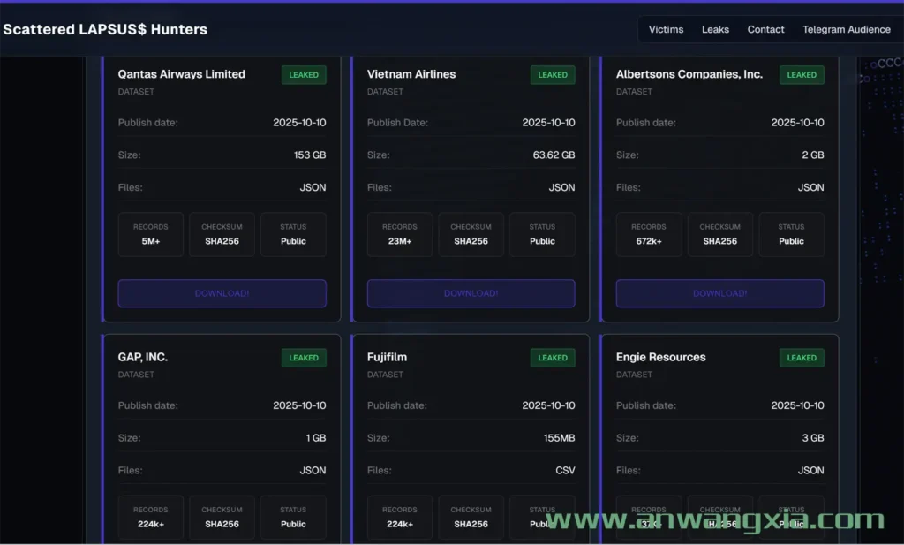Click Download under Albertsons Companies dataset

[719, 293]
